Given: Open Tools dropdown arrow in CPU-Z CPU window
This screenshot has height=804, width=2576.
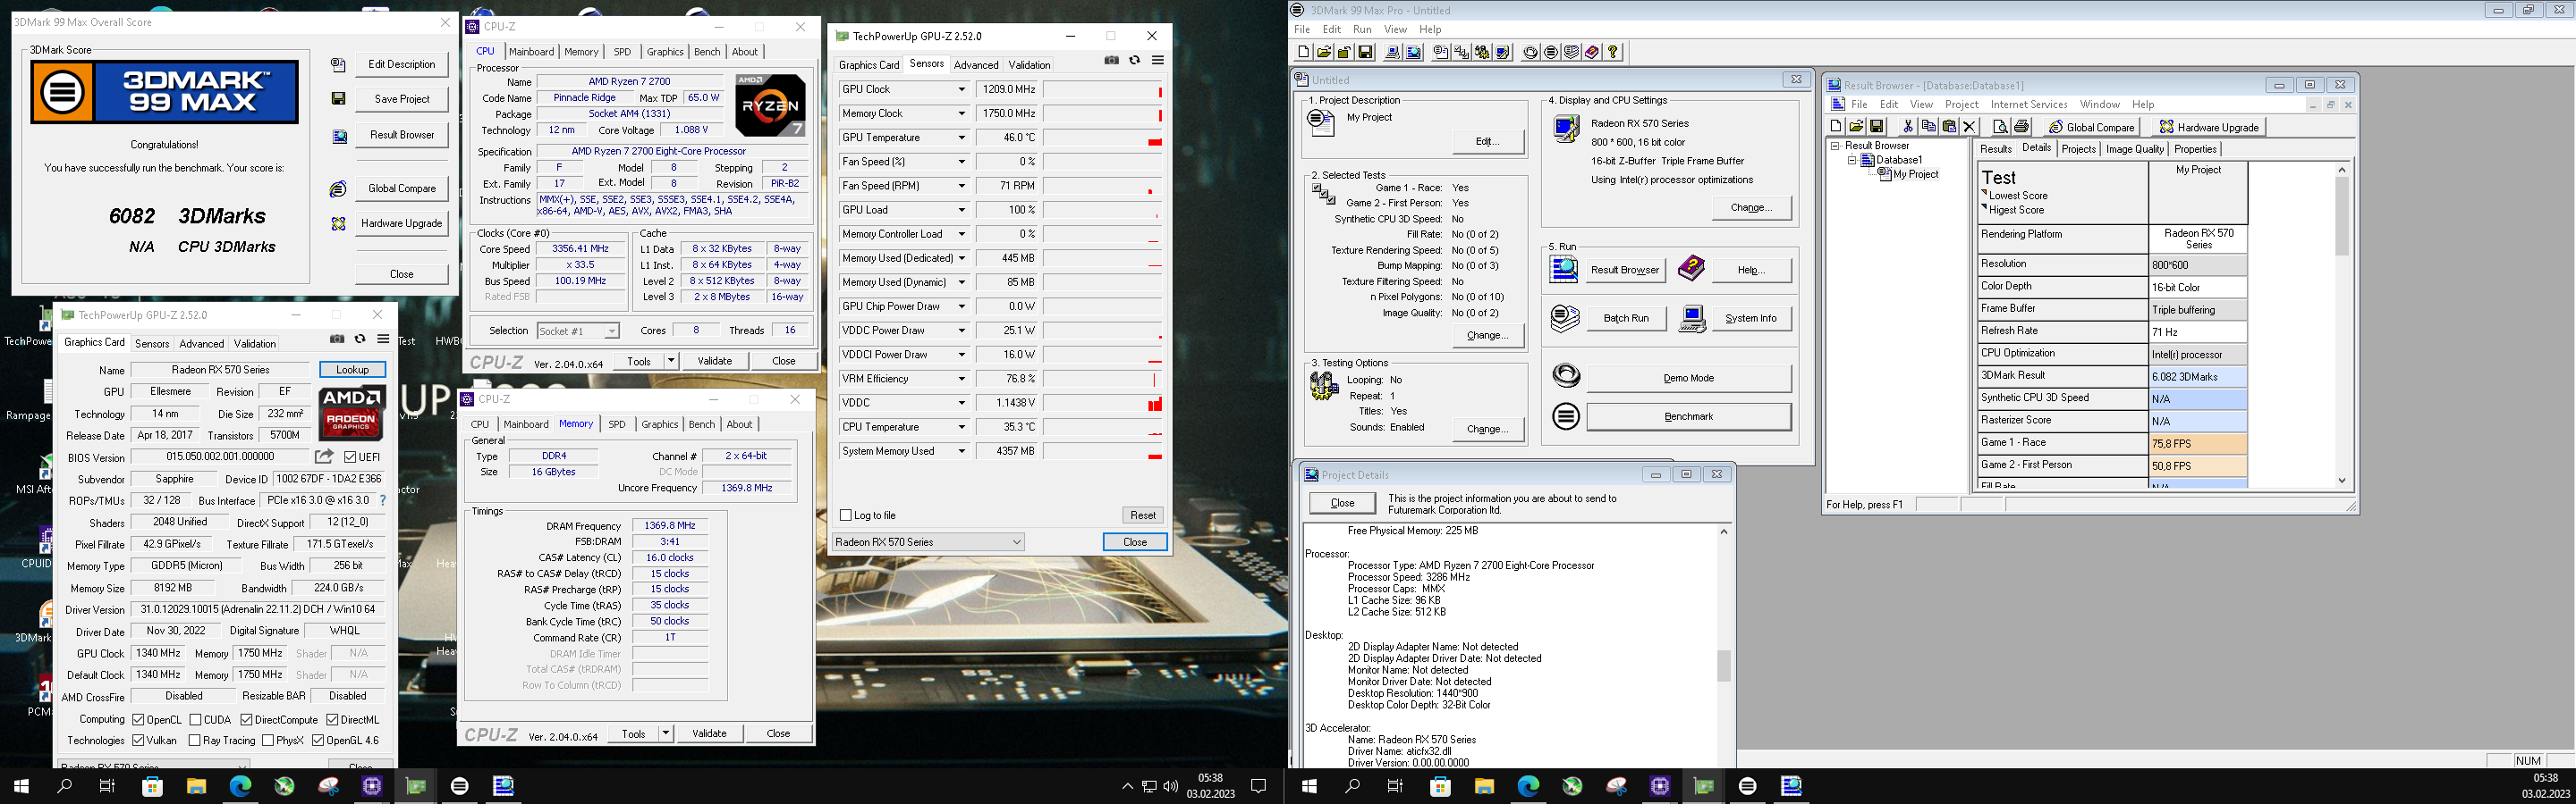Looking at the screenshot, I should click(x=671, y=361).
